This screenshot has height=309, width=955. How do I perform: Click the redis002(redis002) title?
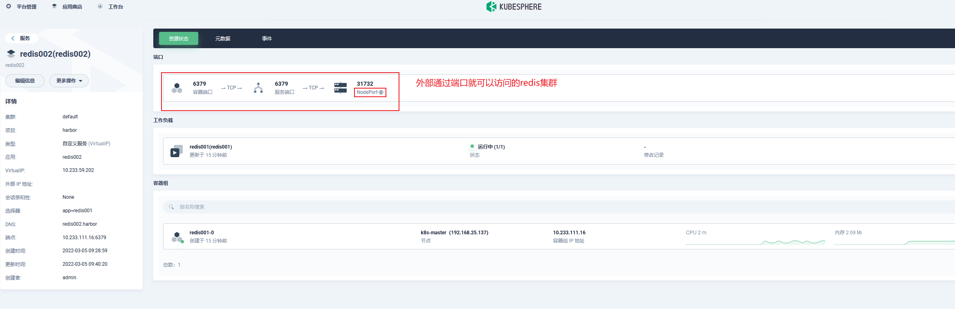[x=55, y=54]
